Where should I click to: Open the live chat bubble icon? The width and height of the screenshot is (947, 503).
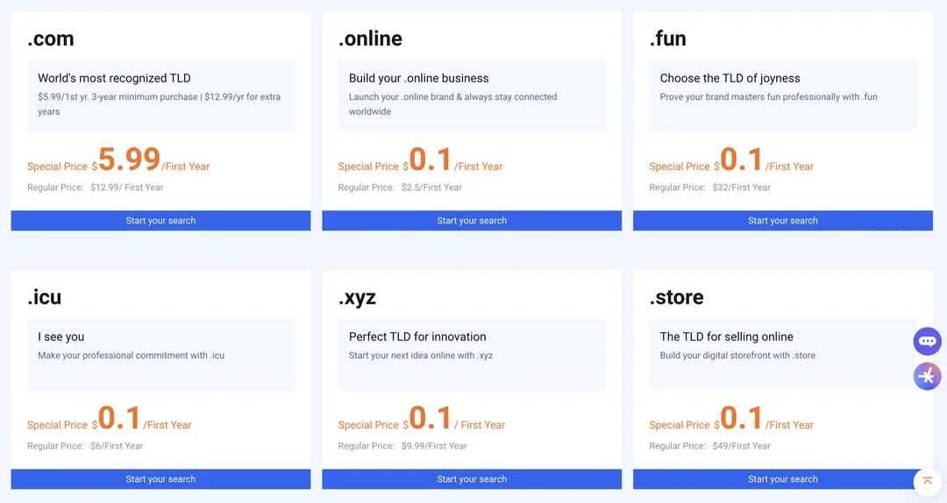tap(927, 341)
